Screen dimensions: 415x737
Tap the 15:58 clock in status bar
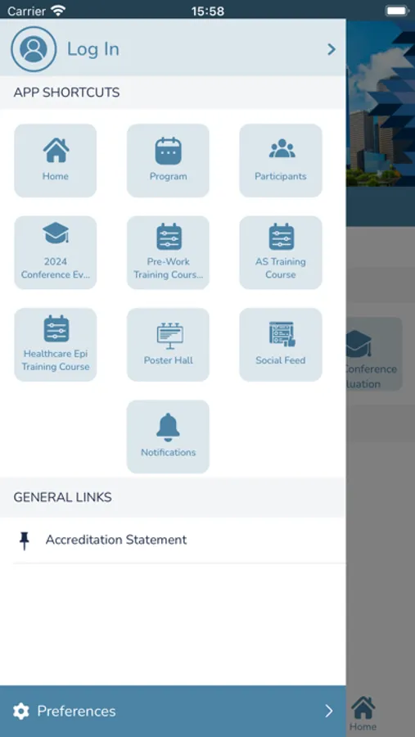[x=208, y=11]
